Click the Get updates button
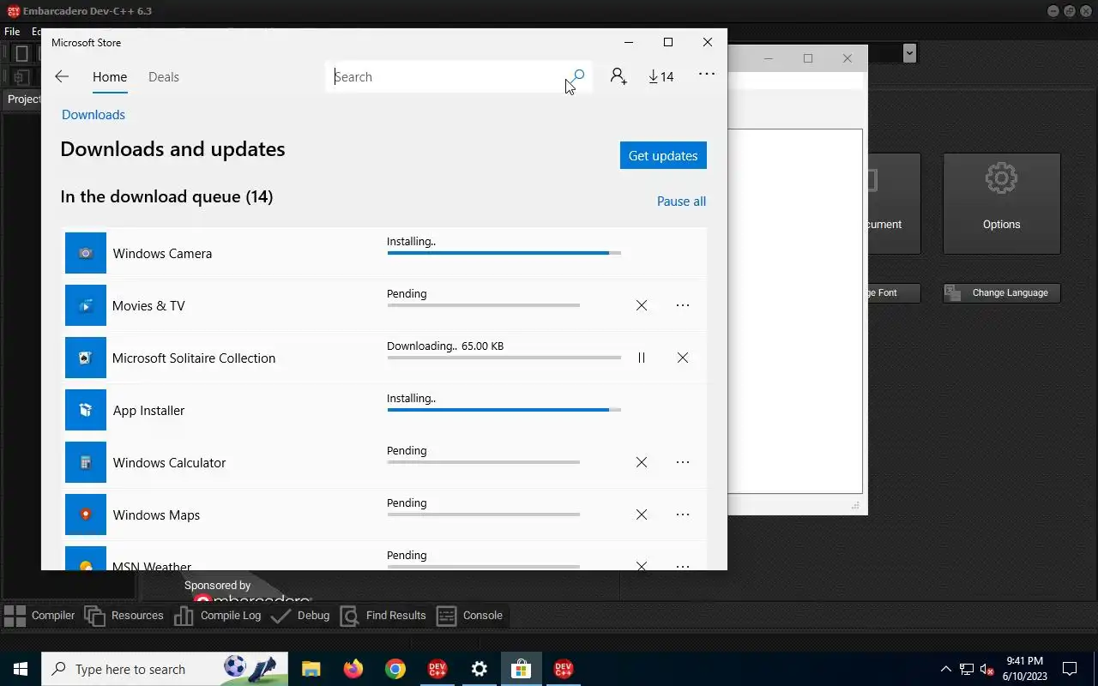 click(x=663, y=155)
